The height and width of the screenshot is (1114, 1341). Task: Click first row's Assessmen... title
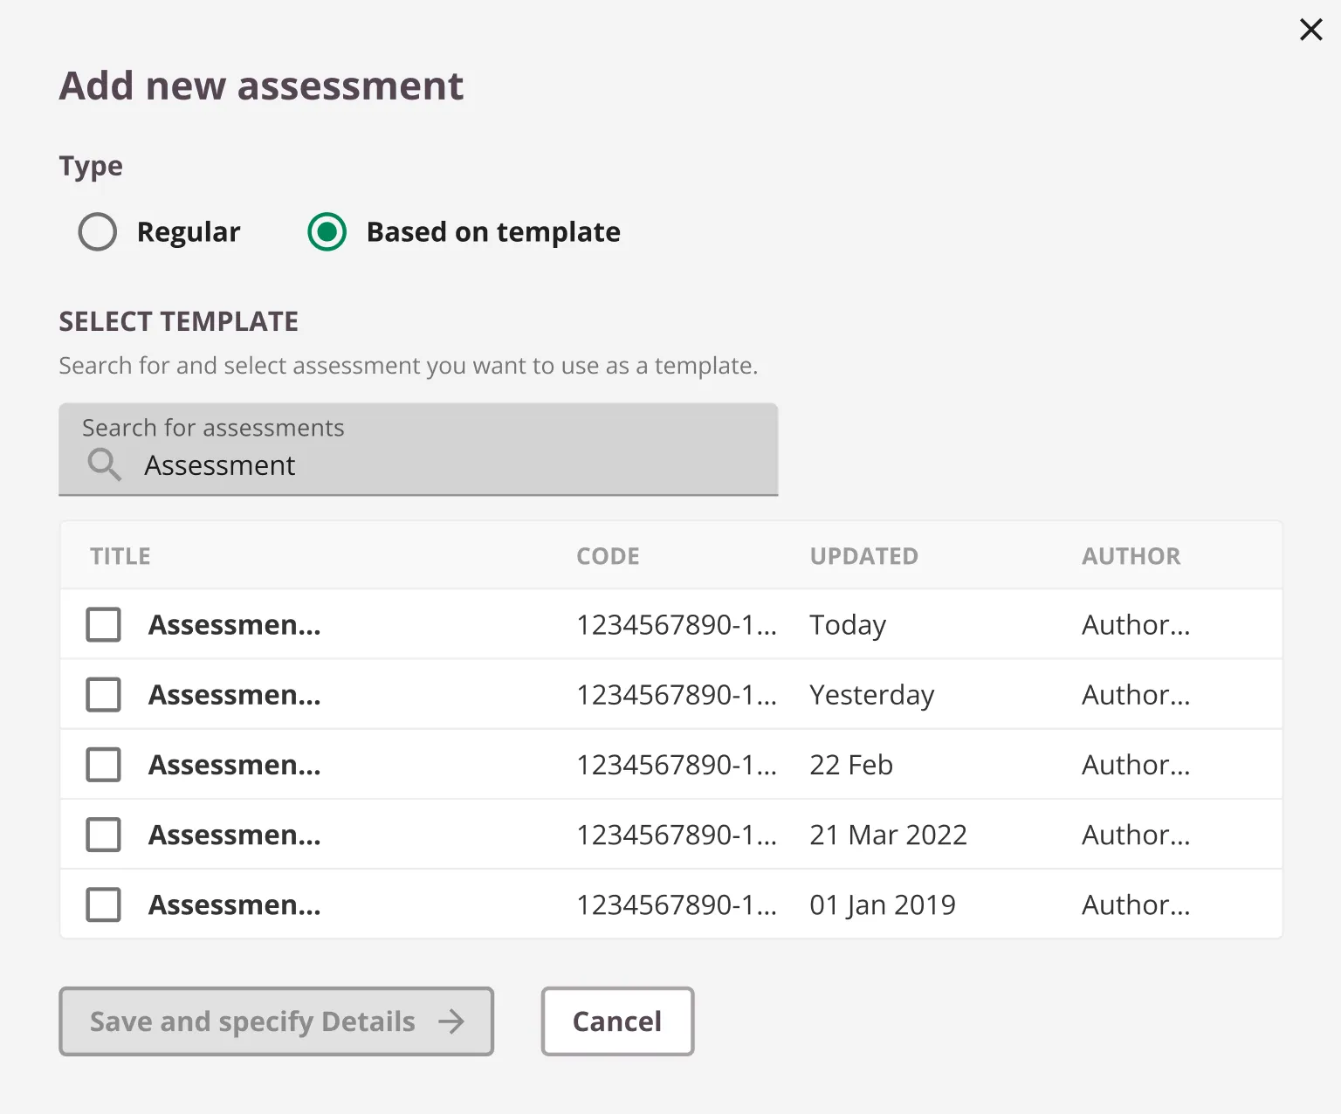coord(235,625)
